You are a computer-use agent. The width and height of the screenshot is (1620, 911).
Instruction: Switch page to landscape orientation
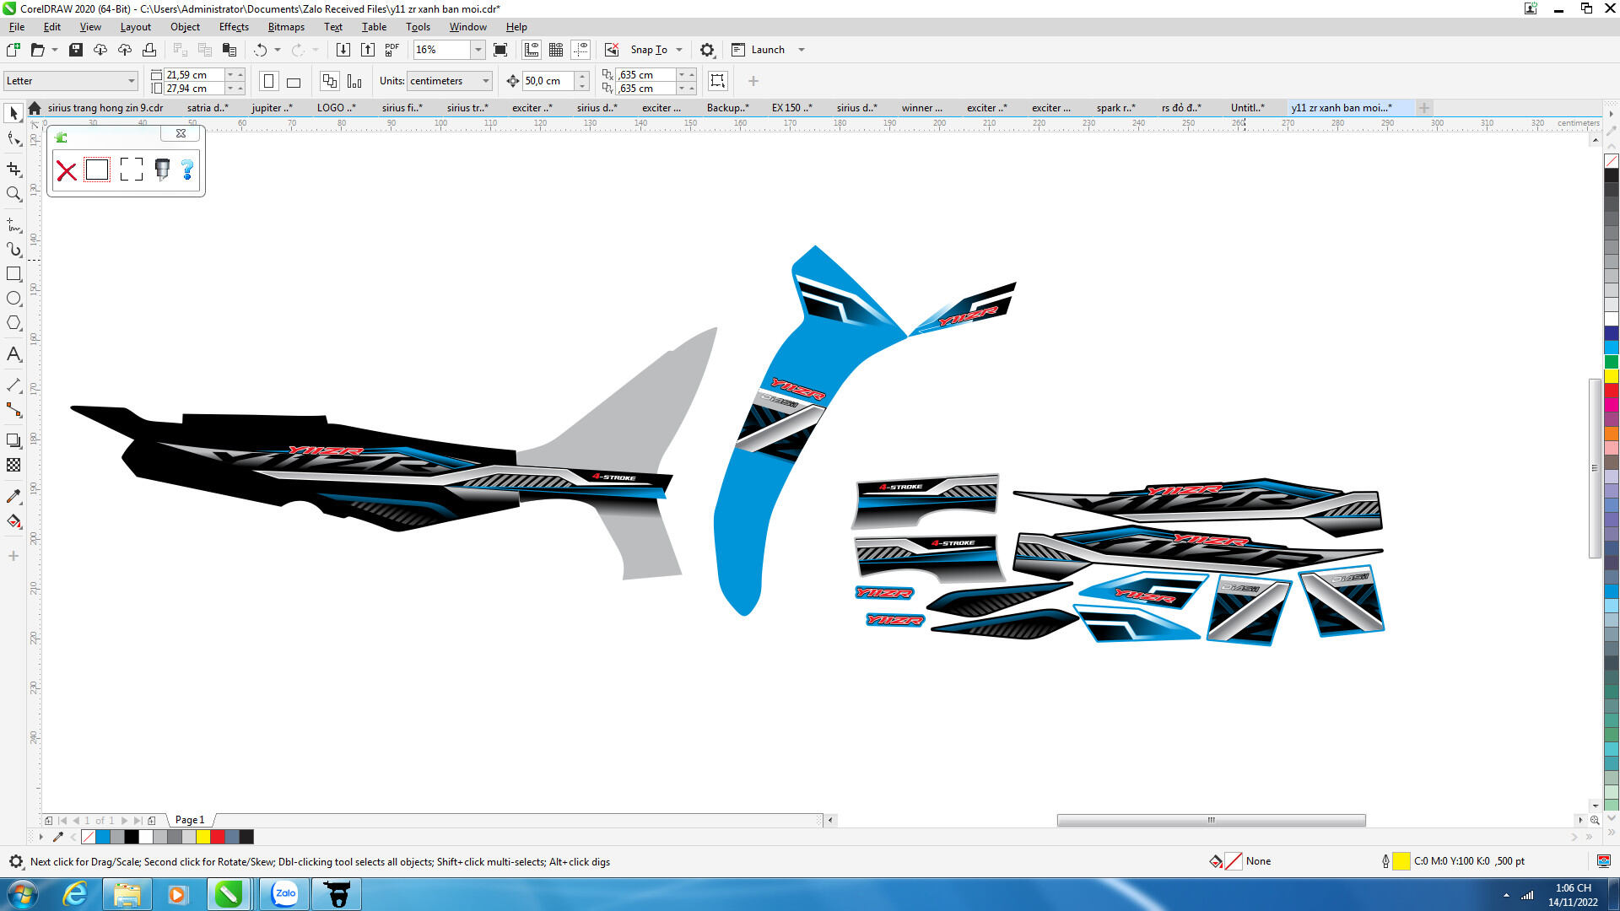294,81
